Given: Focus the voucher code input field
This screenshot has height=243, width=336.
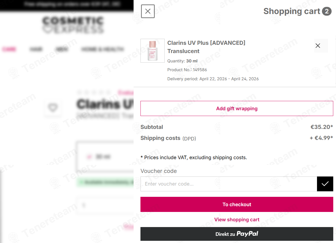Looking at the screenshot, I should [229, 184].
